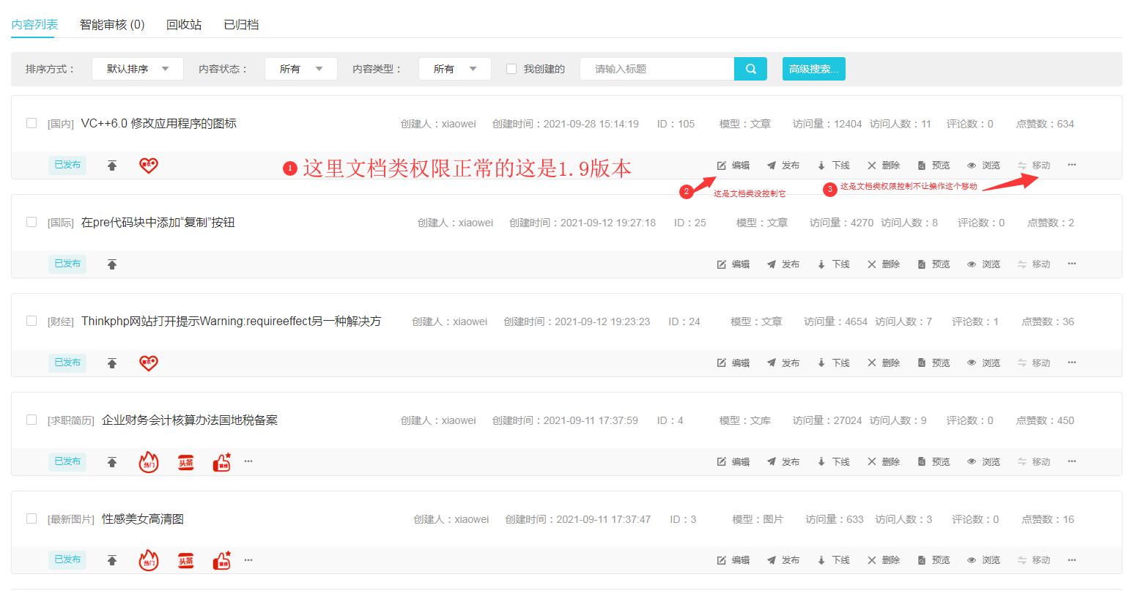Click thumbs-up badge for 企业财务会计核算办法国地税备案
This screenshot has height=591, width=1135.
click(221, 461)
